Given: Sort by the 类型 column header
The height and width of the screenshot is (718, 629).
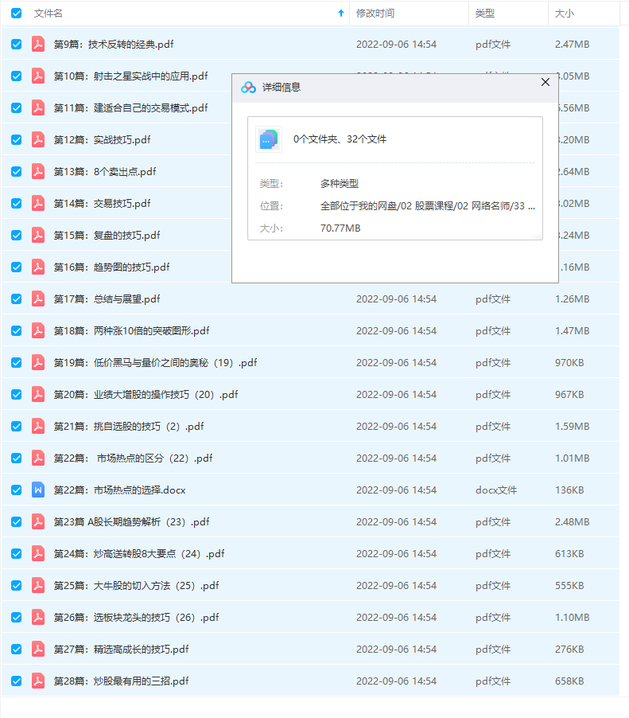Looking at the screenshot, I should pos(485,14).
